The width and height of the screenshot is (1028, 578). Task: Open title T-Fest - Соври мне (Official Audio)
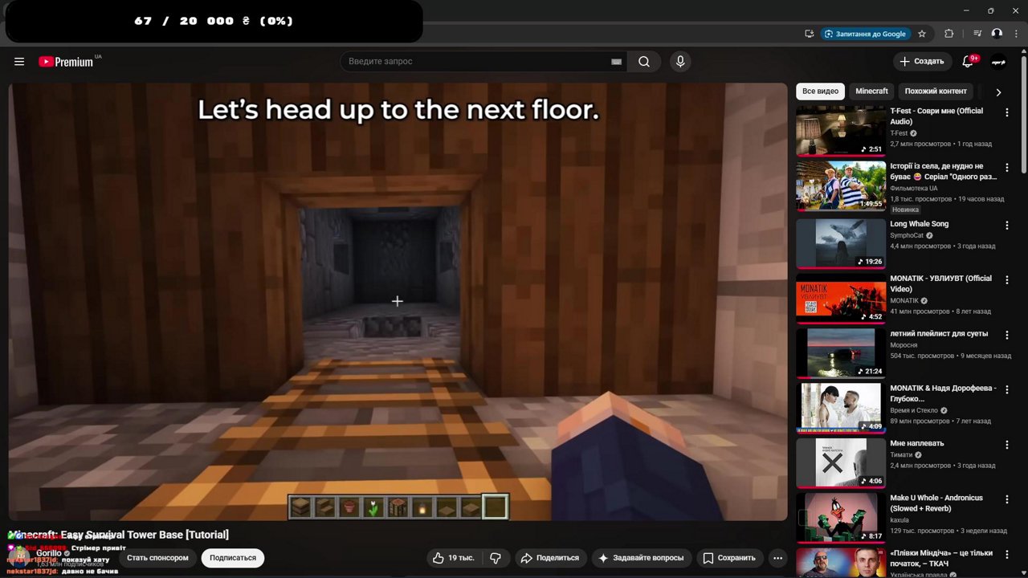[936, 116]
